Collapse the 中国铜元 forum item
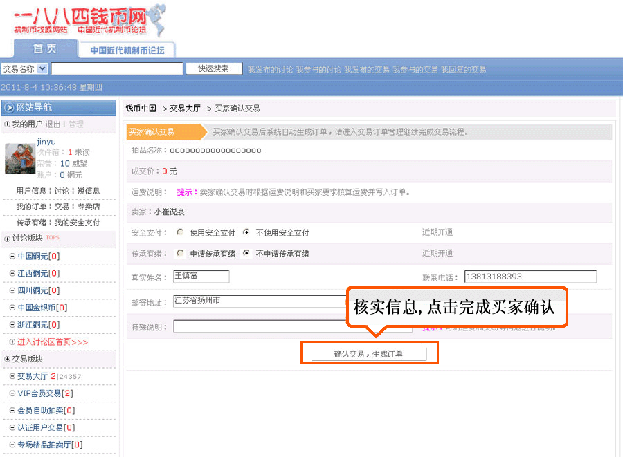Screen dimensions: 623x457 [x=12, y=257]
